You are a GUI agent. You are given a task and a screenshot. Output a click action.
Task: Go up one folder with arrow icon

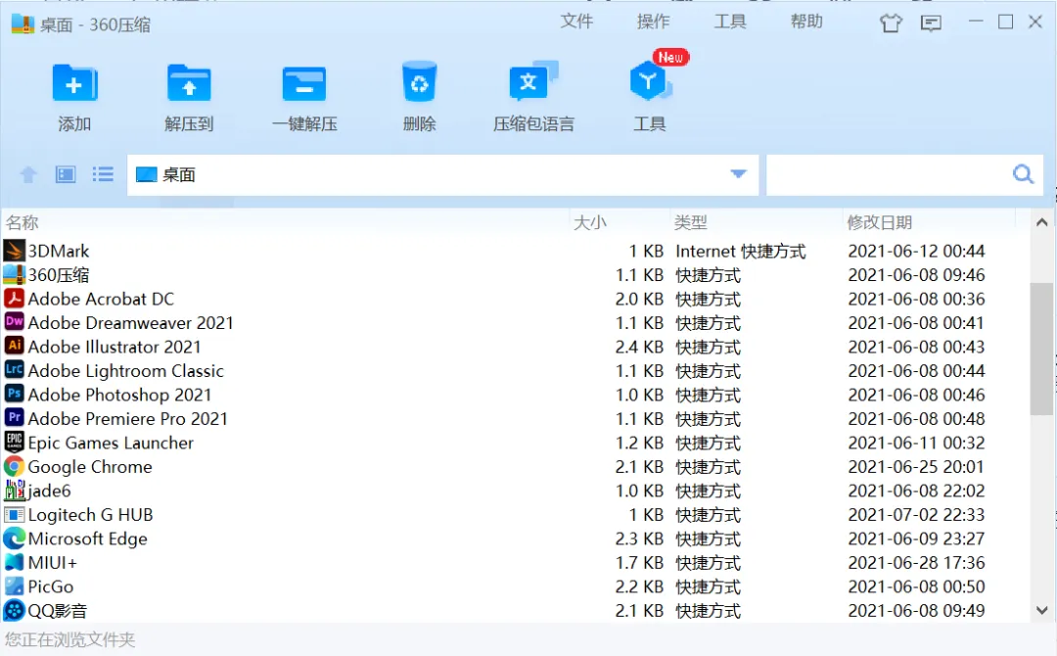tap(28, 174)
